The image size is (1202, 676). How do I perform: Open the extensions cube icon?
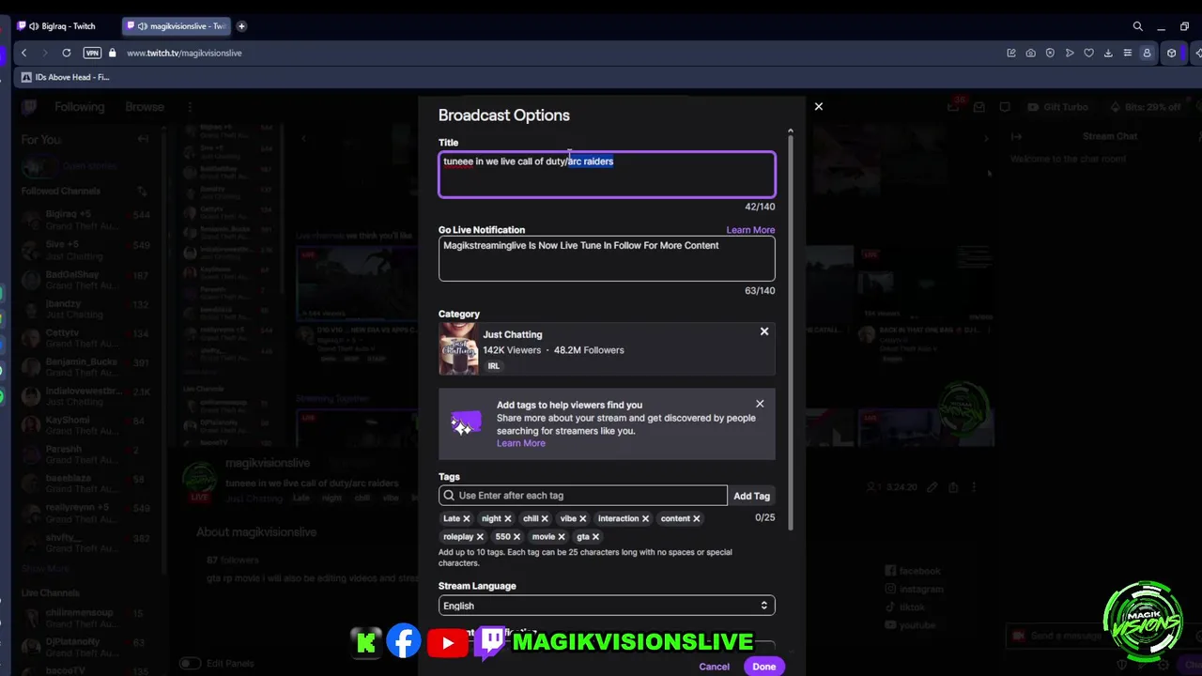(1171, 53)
